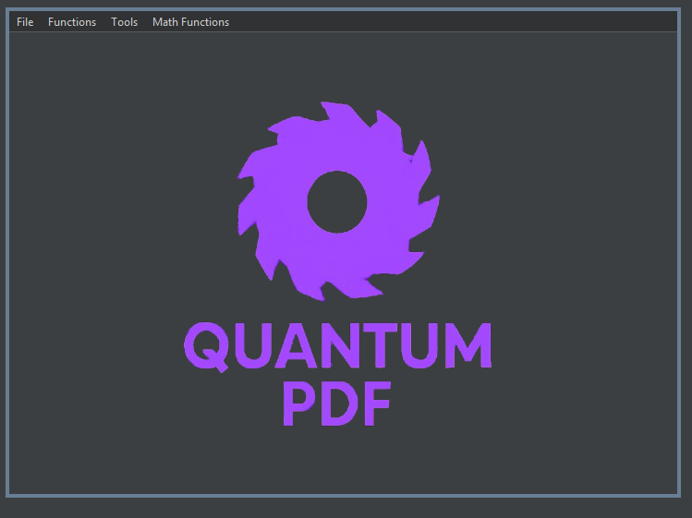Open the Tools menu
The height and width of the screenshot is (518, 692).
click(124, 22)
